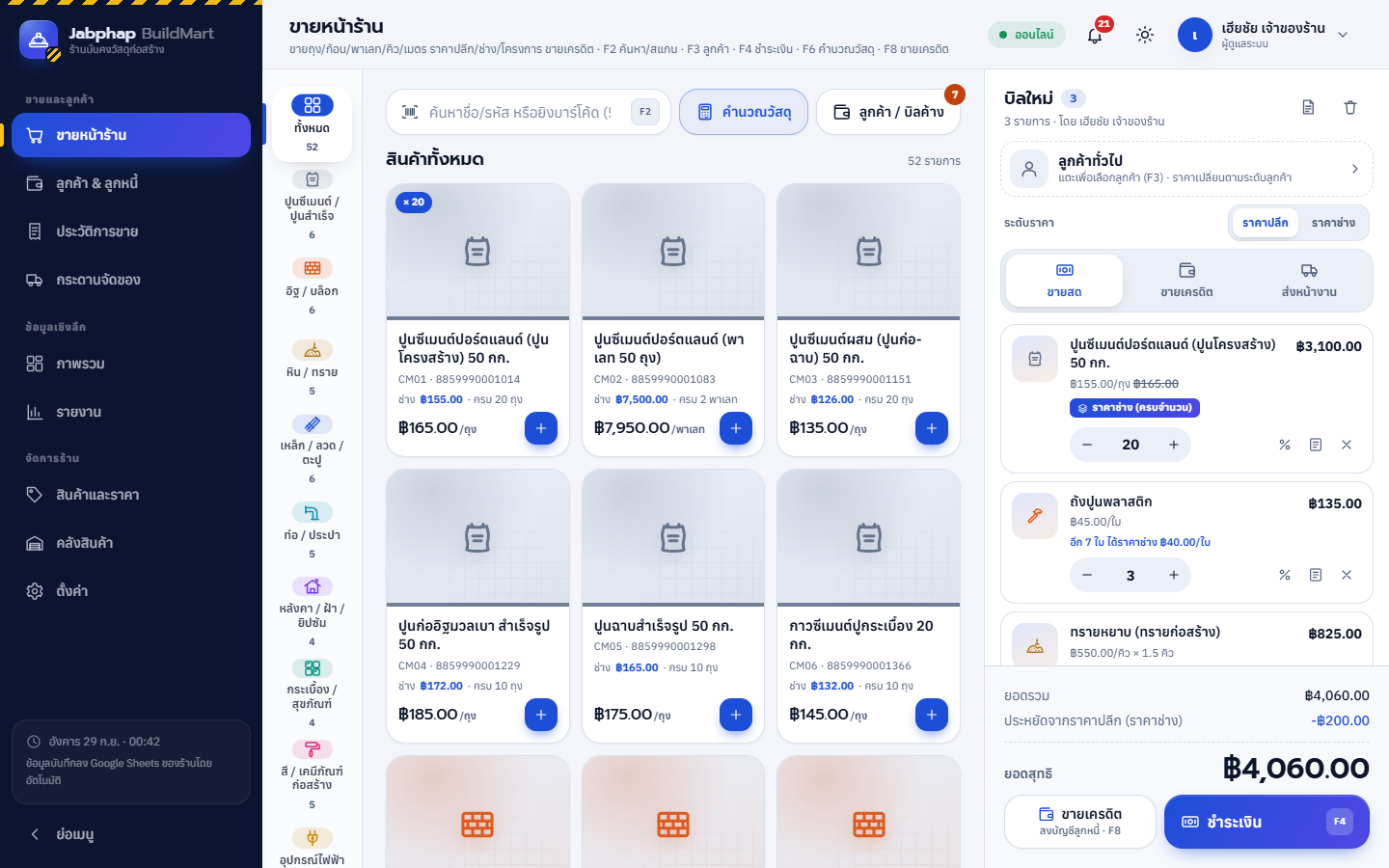Toggle light/dark theme sun icon
Viewport: 1389px width, 868px height.
pos(1145,35)
